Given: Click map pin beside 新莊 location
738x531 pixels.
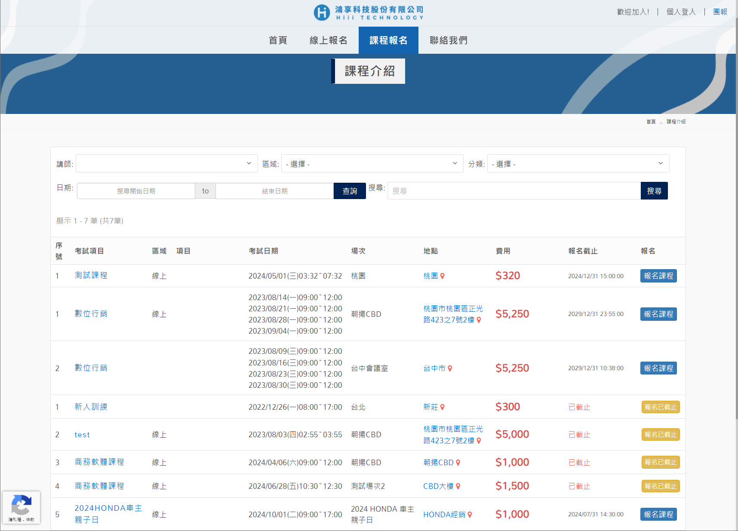Looking at the screenshot, I should tap(442, 407).
